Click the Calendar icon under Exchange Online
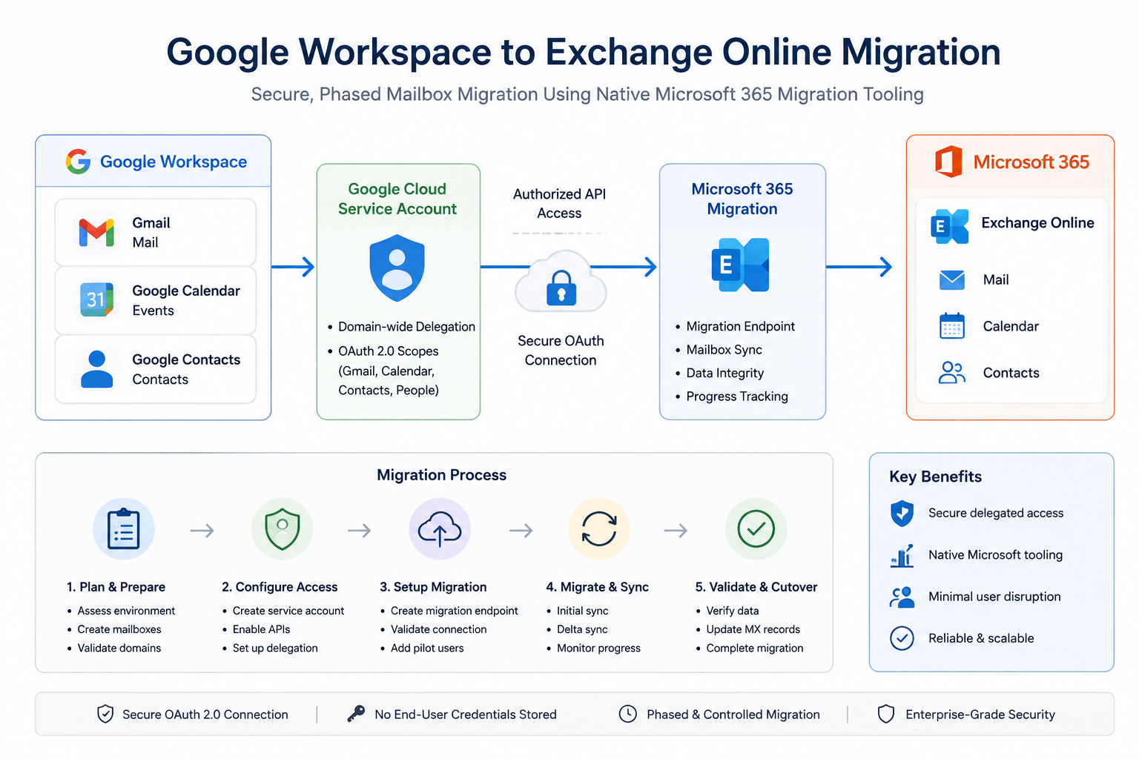 (x=952, y=326)
